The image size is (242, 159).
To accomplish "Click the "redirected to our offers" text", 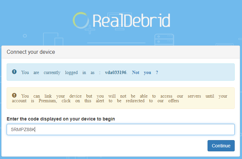I will click(x=152, y=101).
